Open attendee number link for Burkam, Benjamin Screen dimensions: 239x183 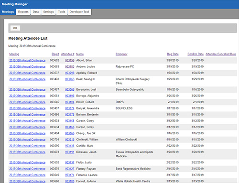click(70, 115)
